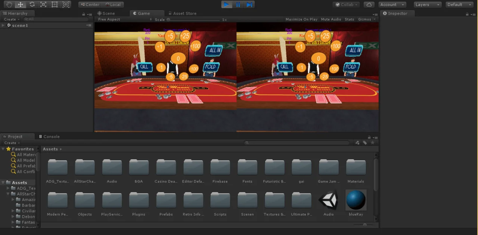Open the Gizmos dropdown arrow
This screenshot has height=235, width=478.
(375, 19)
